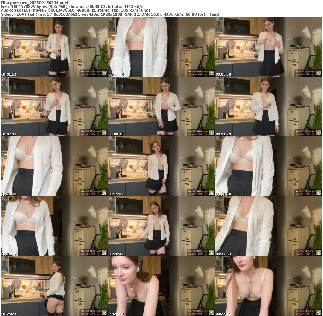Click the "Audio: aac (LC)" info line

75,10
